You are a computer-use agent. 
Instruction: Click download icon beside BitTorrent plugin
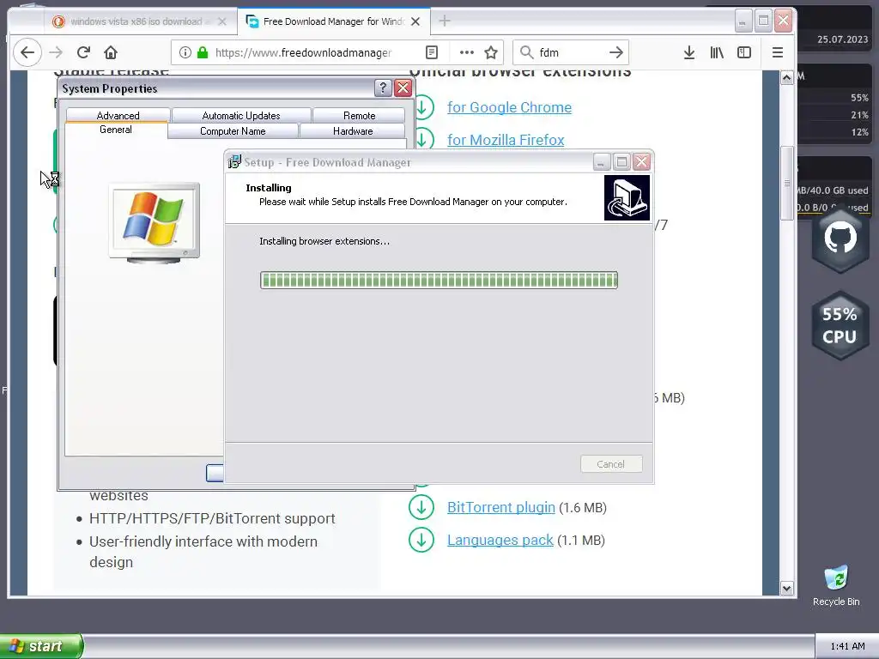(x=421, y=507)
